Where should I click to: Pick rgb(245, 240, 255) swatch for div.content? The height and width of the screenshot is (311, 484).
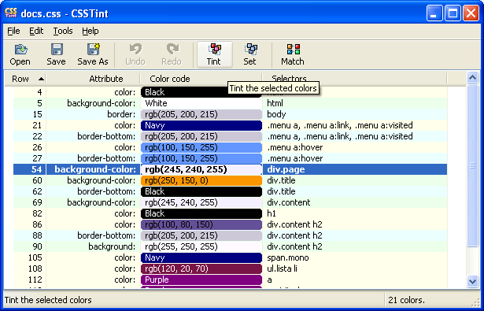click(x=201, y=202)
